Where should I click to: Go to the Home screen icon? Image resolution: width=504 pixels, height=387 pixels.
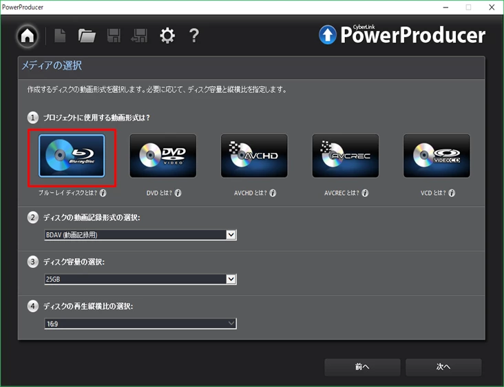28,36
